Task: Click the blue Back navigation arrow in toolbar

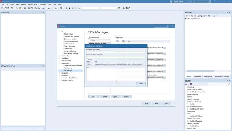Action: click(43, 8)
